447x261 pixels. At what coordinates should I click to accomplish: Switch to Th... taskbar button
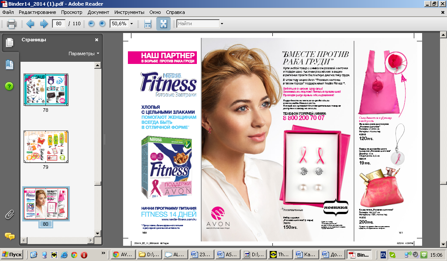click(280, 254)
